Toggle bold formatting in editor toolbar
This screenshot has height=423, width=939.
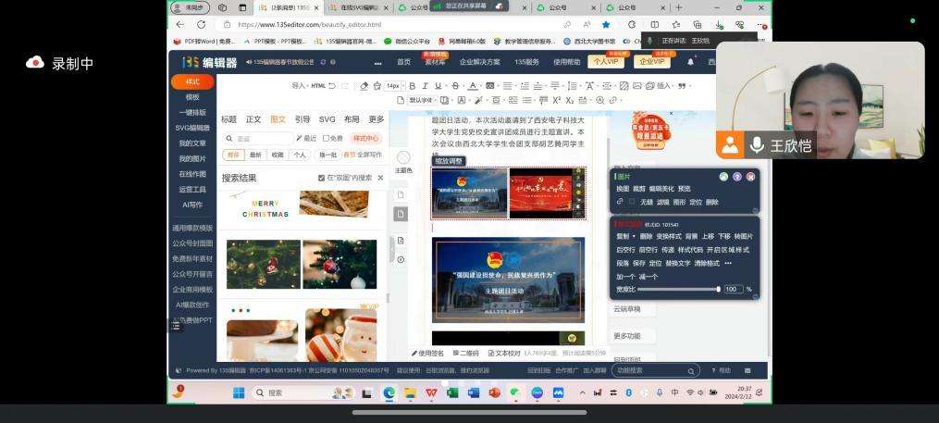pyautogui.click(x=413, y=86)
